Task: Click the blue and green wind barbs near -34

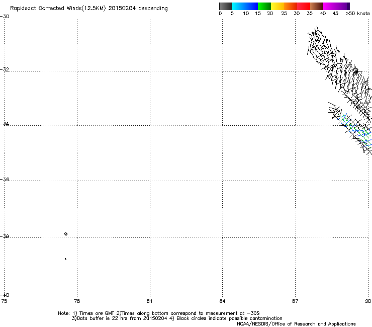Action: point(356,131)
